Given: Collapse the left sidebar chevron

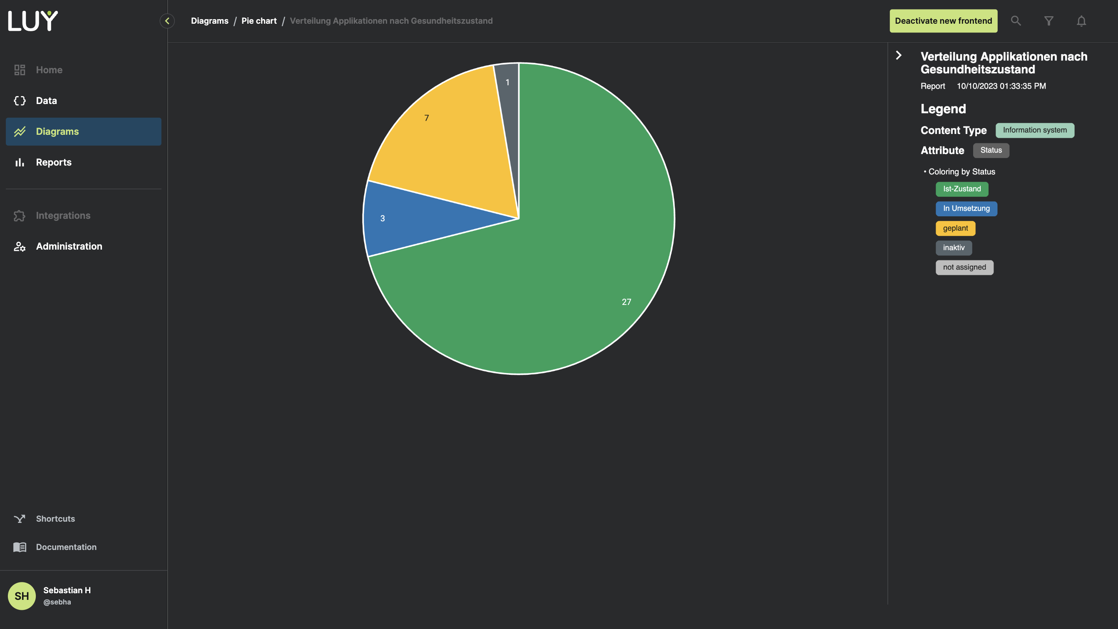Looking at the screenshot, I should [167, 21].
